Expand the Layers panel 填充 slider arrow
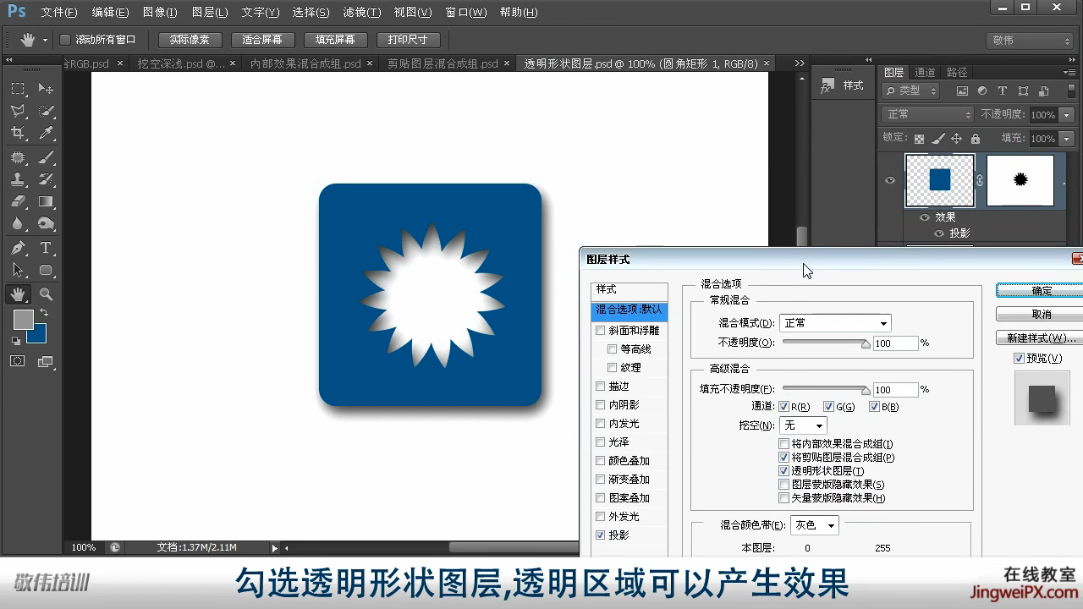 (1066, 139)
